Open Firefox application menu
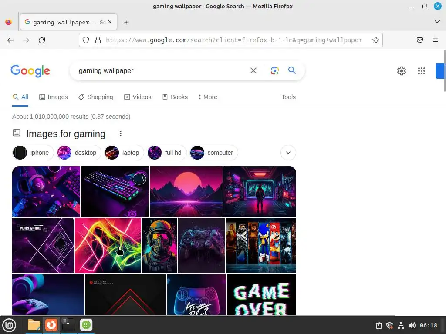Screen dimensions: 446x334 pos(436,40)
